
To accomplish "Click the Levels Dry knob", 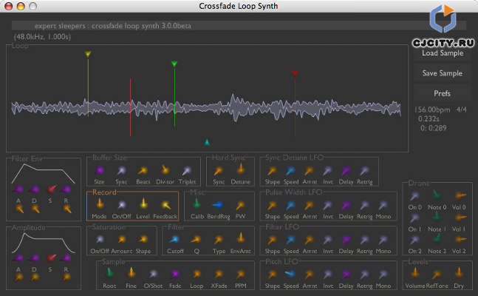I will [459, 272].
